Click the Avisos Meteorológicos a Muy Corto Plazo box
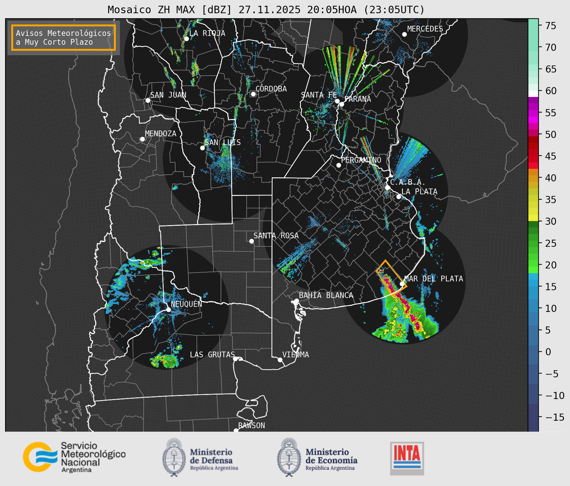The width and height of the screenshot is (570, 486). pos(64,38)
